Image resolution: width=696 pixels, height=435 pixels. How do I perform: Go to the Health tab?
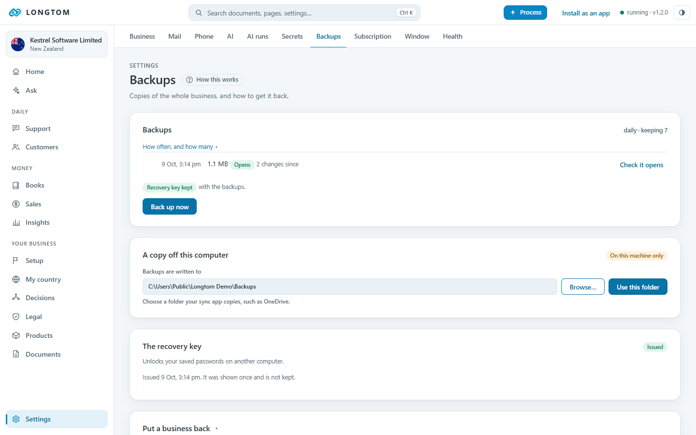coord(452,36)
